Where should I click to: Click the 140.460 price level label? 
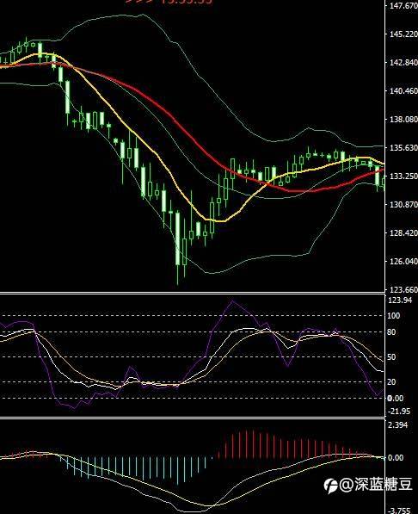click(x=403, y=90)
